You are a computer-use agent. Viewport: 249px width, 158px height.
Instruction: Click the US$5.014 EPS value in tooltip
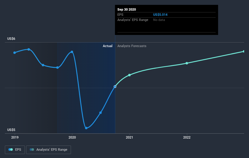click(160, 15)
